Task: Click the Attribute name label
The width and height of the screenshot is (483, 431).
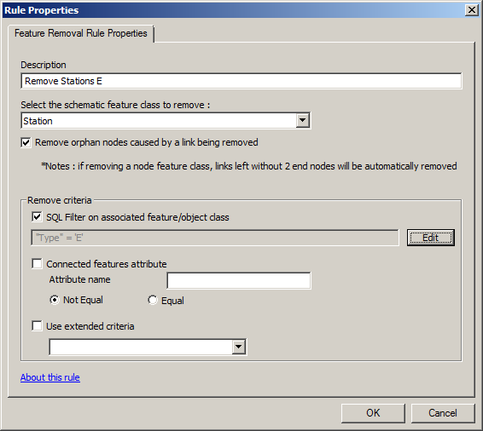Action: point(79,279)
